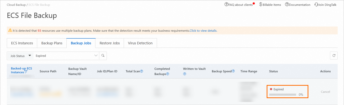Open the Backup Plans tab
The image size is (344, 105).
[52, 43]
